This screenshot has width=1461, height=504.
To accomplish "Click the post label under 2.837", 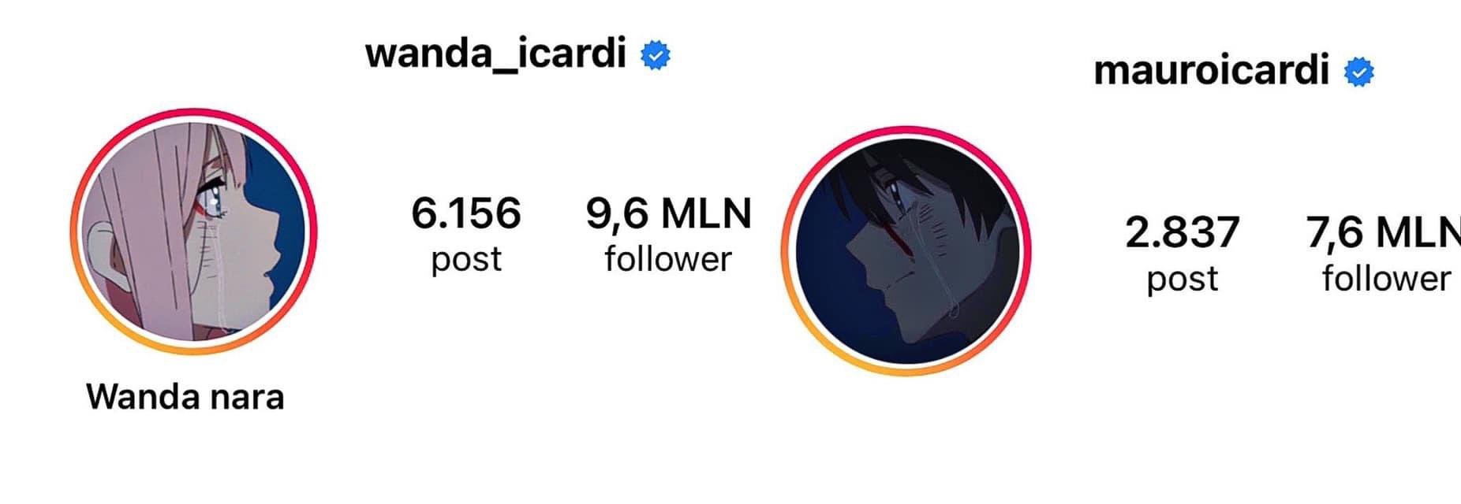I will tap(1183, 280).
